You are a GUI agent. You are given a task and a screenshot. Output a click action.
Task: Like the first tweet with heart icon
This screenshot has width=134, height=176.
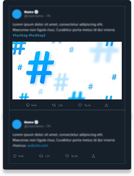click(x=80, y=105)
